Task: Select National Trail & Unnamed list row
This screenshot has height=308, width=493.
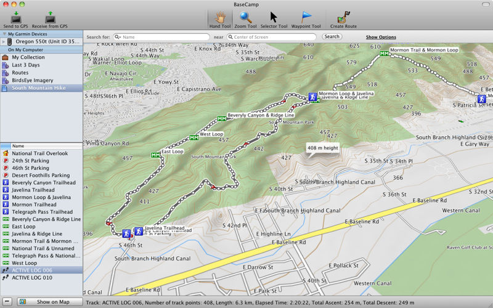Action: pyautogui.click(x=41, y=248)
